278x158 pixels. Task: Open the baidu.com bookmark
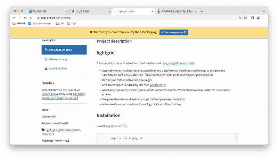pos(41,23)
